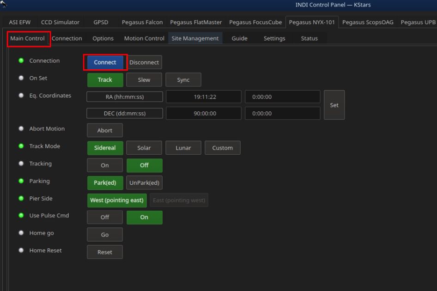The height and width of the screenshot is (291, 437).
Task: Click Abort to stop mount motion
Action: pyautogui.click(x=105, y=130)
